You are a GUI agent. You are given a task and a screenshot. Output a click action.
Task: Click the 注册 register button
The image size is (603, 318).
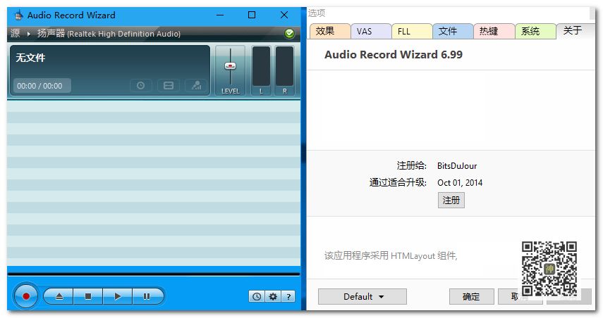tap(451, 201)
